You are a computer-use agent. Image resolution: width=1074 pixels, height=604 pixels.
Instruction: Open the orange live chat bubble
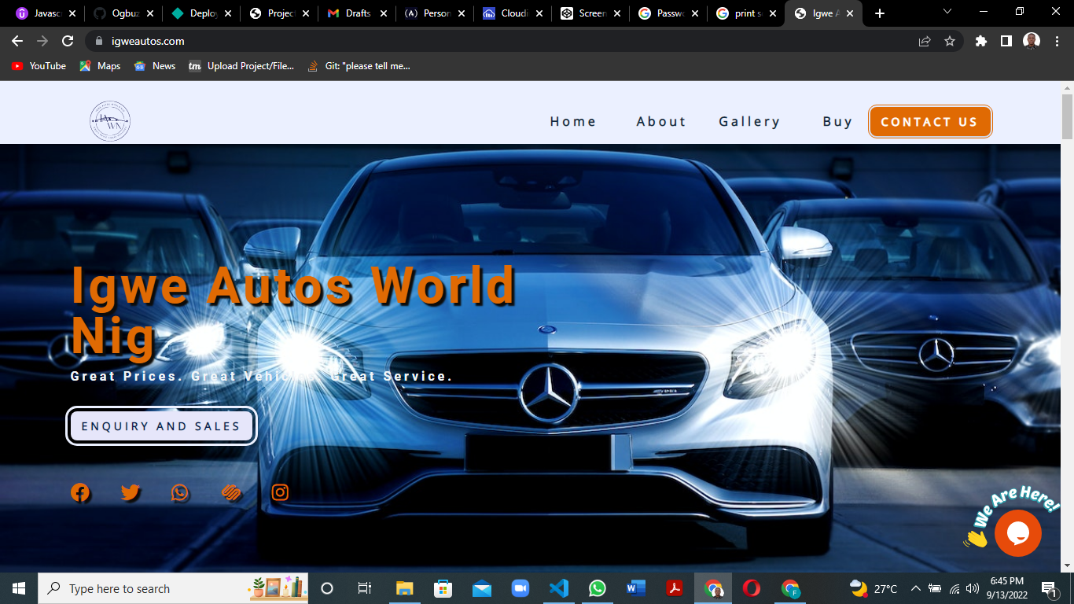pos(1018,533)
